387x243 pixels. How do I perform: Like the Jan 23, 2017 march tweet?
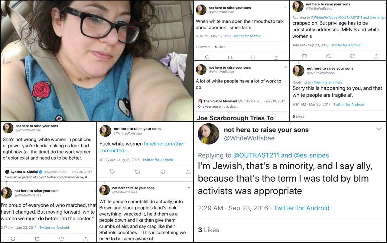coord(61,239)
